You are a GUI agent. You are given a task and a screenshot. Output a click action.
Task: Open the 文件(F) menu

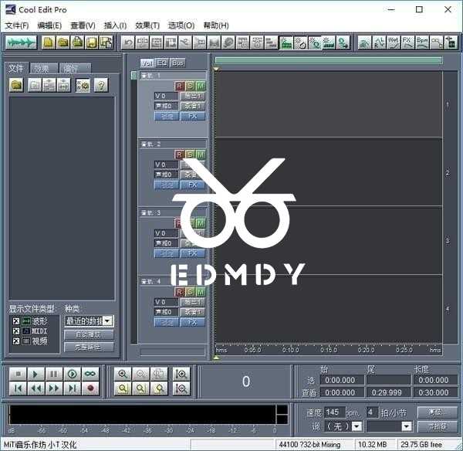[17, 25]
